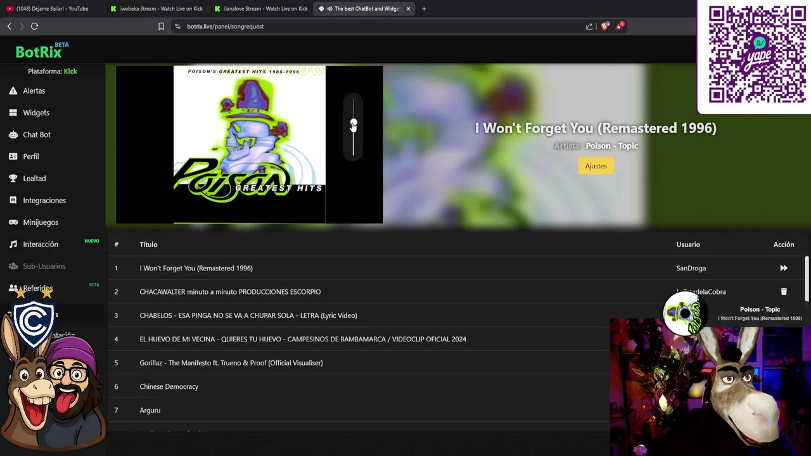Viewport: 811px width, 456px height.
Task: Open Minijuegos menu item
Action: [x=41, y=222]
